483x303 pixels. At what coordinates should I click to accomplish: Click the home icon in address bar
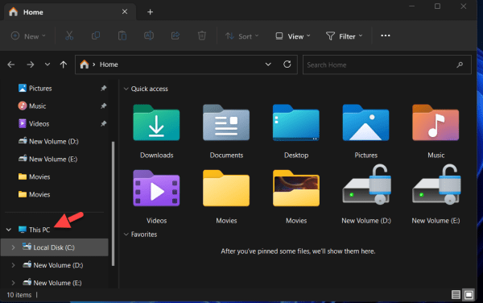(x=85, y=64)
